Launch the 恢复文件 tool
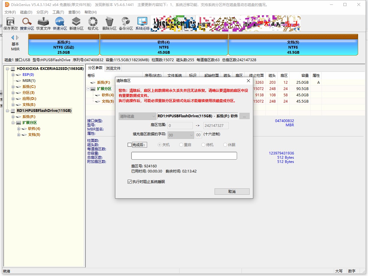Image resolution: width=368 pixels, height=276 pixels. 43,24
